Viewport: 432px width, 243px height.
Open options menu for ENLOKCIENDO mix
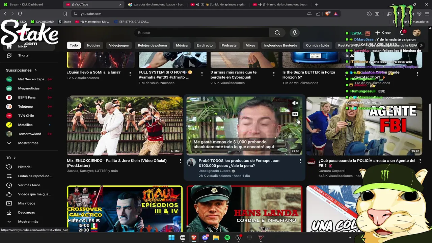[x=181, y=161]
